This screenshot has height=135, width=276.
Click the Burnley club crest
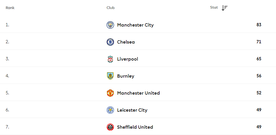pos(110,76)
